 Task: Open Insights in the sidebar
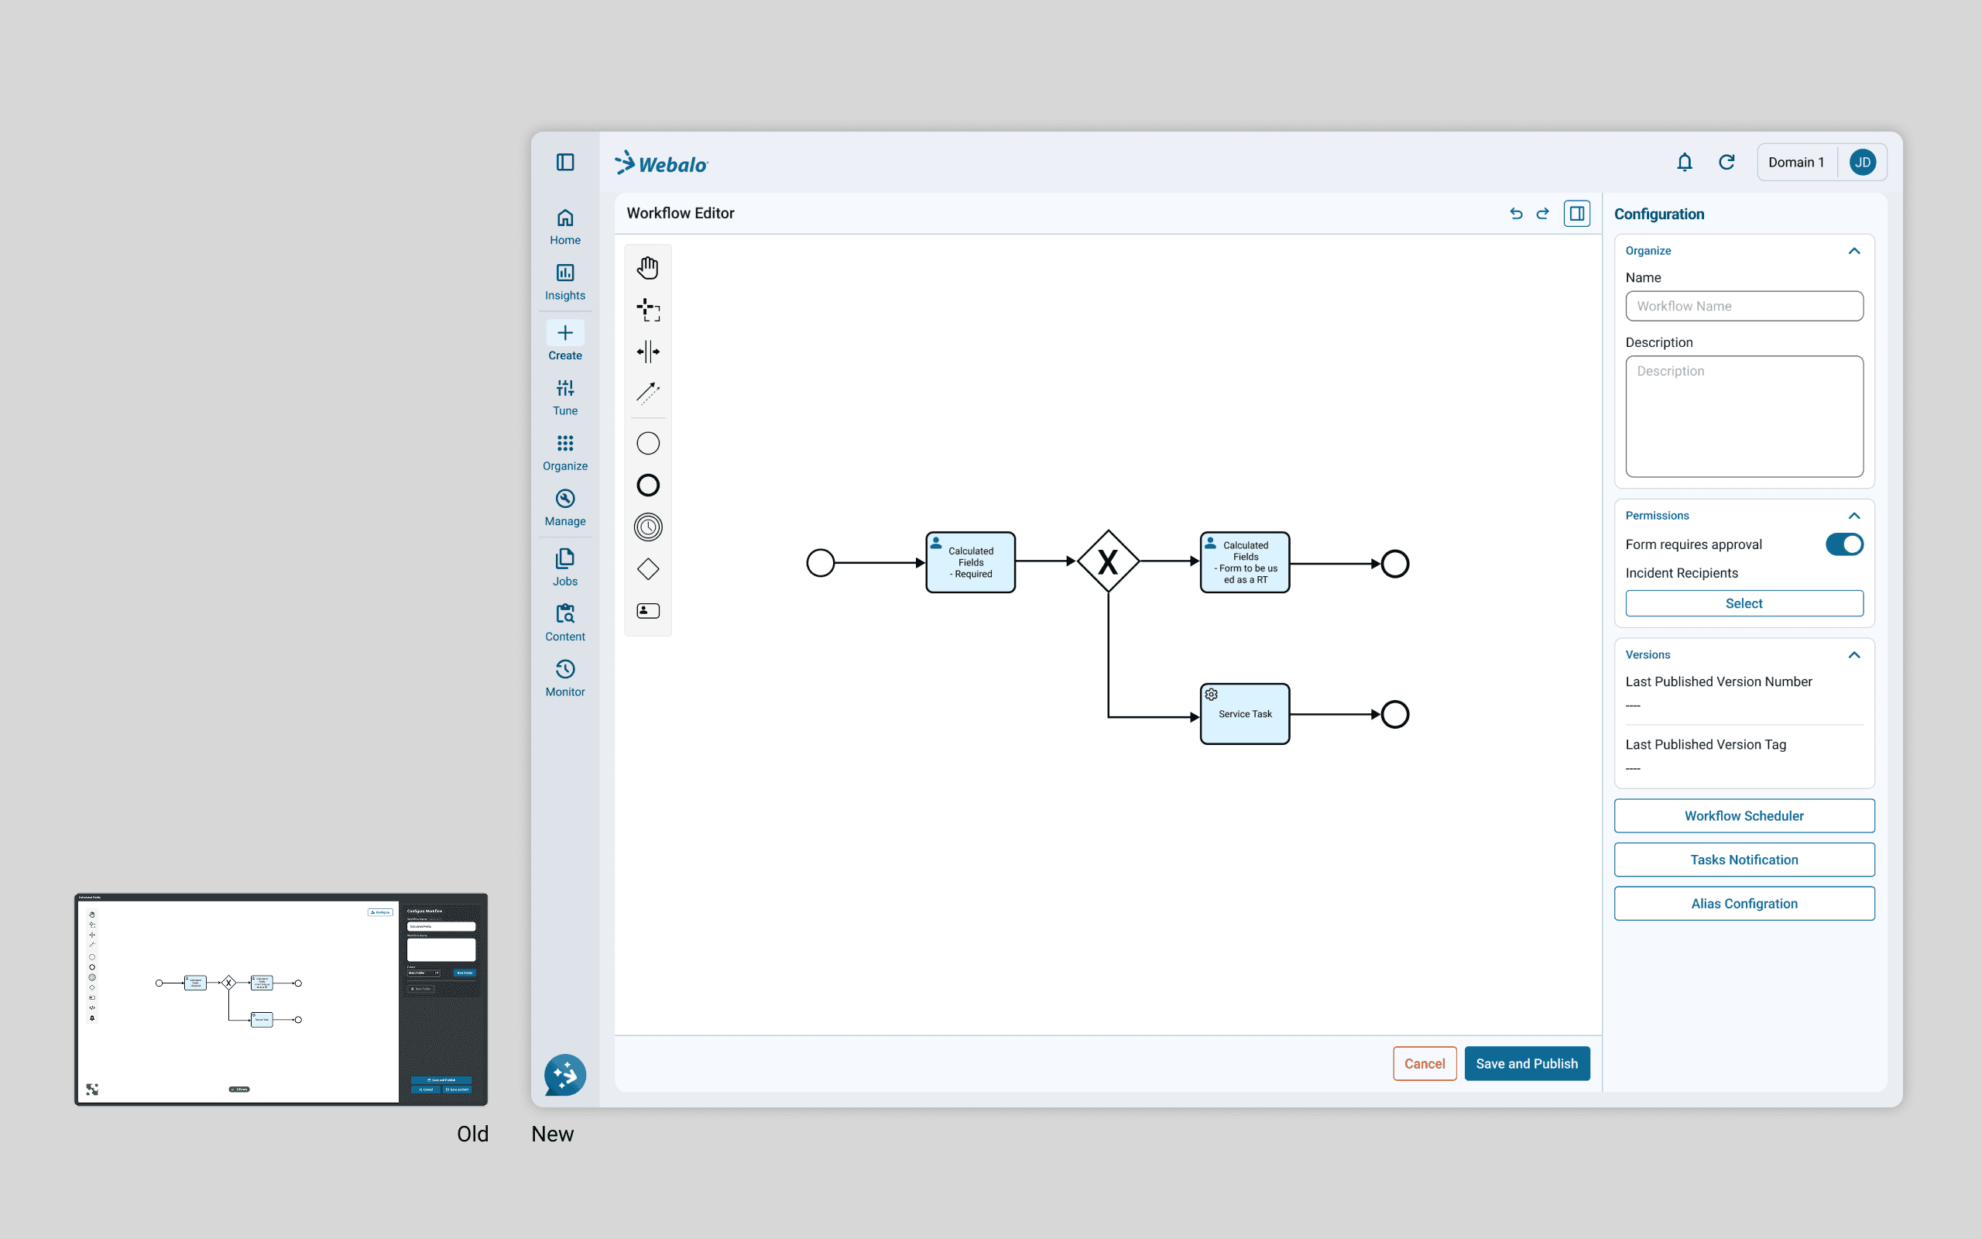(565, 281)
